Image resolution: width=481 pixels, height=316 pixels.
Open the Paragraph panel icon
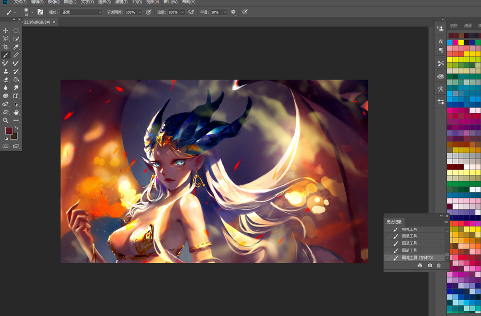tap(441, 50)
